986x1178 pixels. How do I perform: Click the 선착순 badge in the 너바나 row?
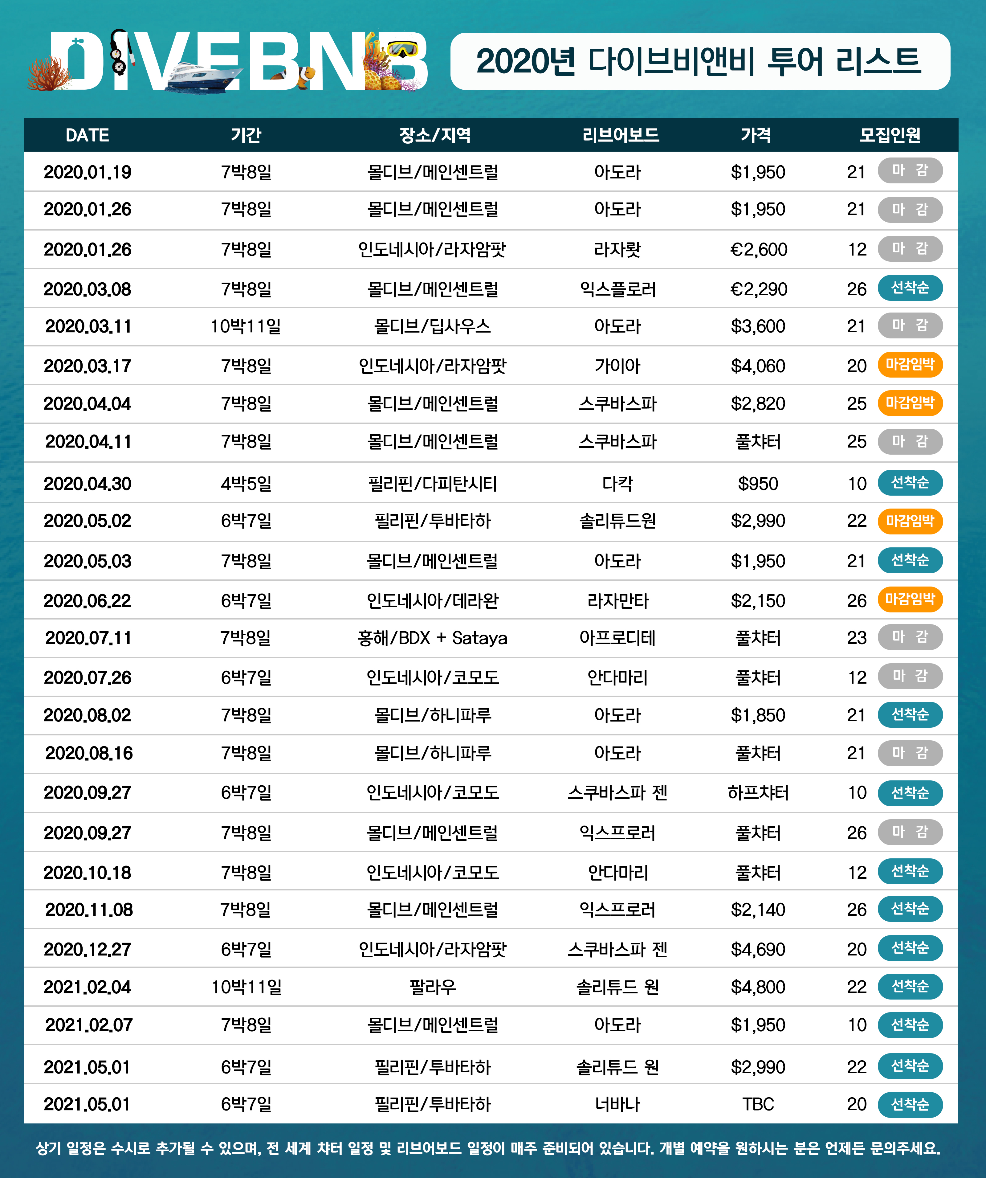tap(910, 1105)
